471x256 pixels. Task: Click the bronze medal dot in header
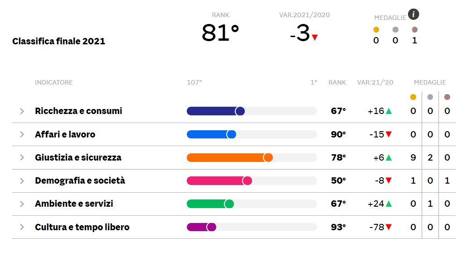tap(414, 29)
